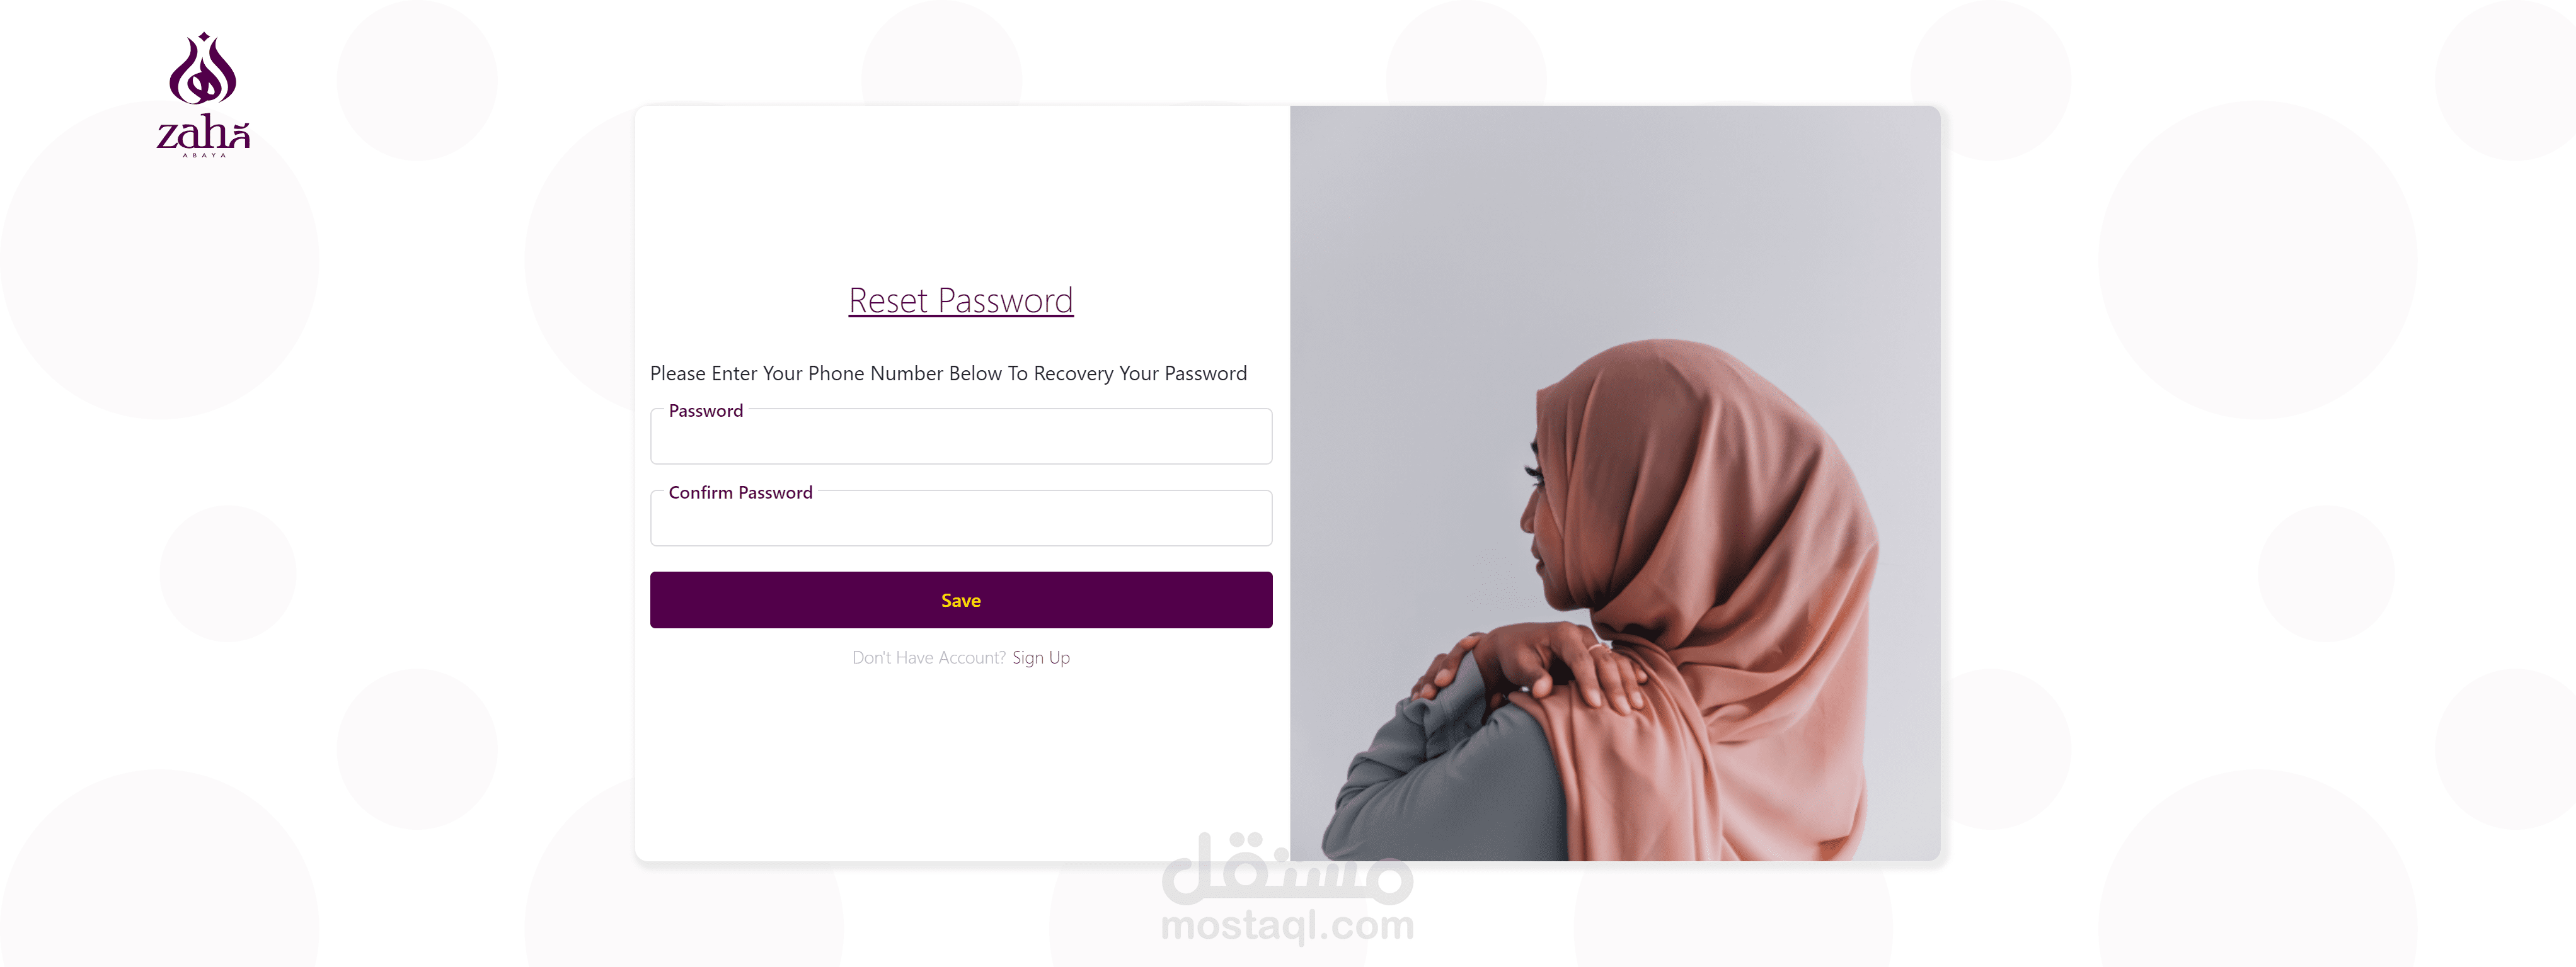
Task: Click the "Don't Have Account?" text
Action: (x=929, y=657)
